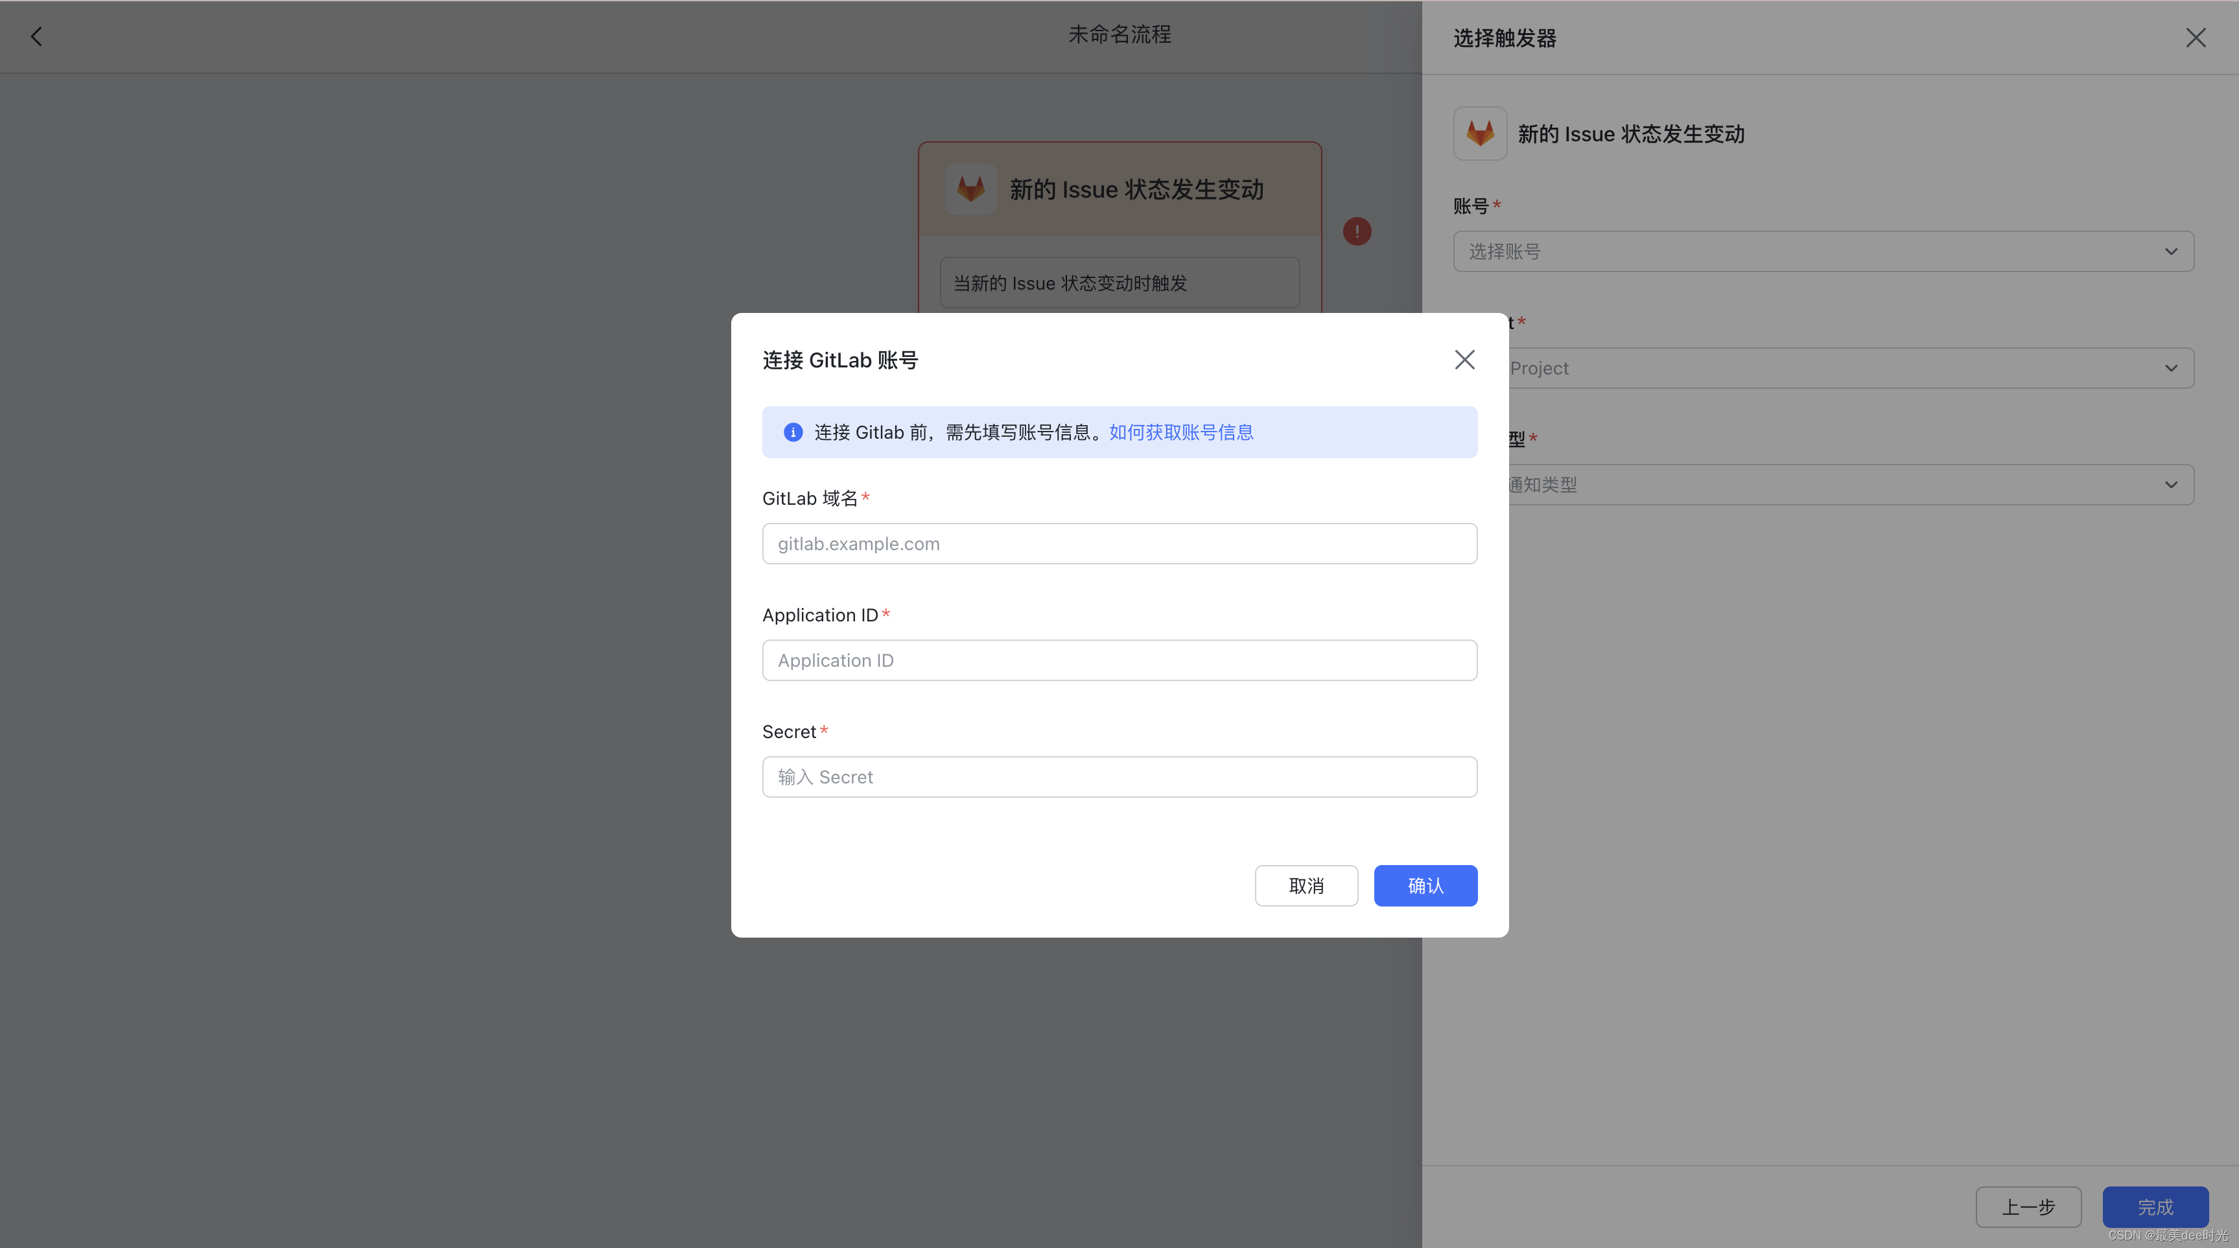The image size is (2239, 1248).
Task: Click 取消 to cancel the connection
Action: (x=1306, y=884)
